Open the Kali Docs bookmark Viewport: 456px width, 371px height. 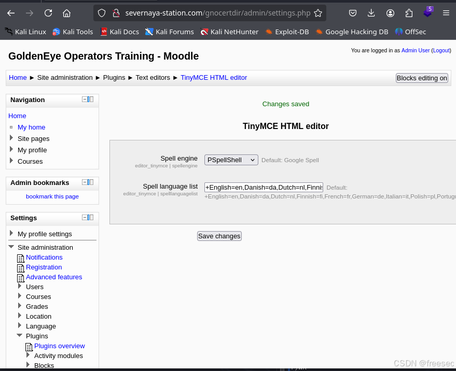pyautogui.click(x=119, y=32)
